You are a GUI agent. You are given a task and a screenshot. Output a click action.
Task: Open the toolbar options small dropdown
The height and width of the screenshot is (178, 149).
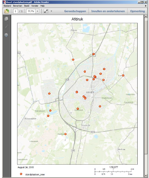(51, 11)
